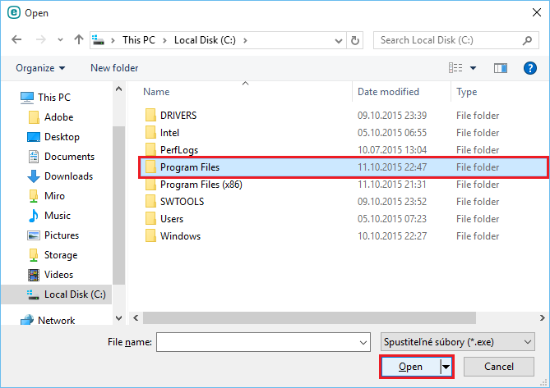The width and height of the screenshot is (550, 388).
Task: Select the Windows folder in the list
Action: pos(180,236)
